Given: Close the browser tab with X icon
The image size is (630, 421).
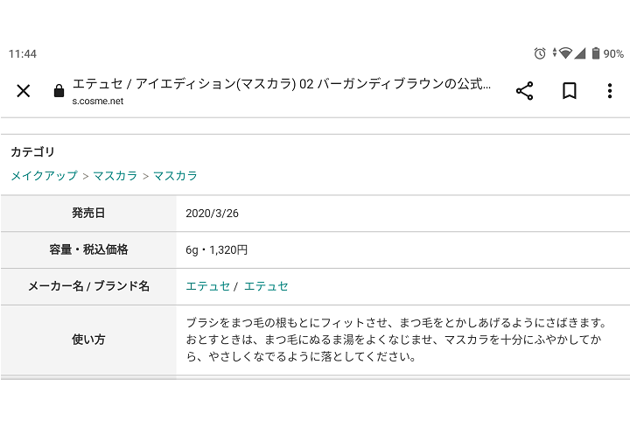Looking at the screenshot, I should point(24,91).
